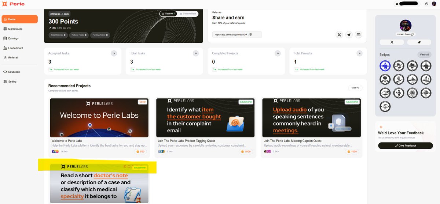The height and width of the screenshot is (204, 440).
Task: Switch to Season Beta toggle
Action: (x=188, y=14)
